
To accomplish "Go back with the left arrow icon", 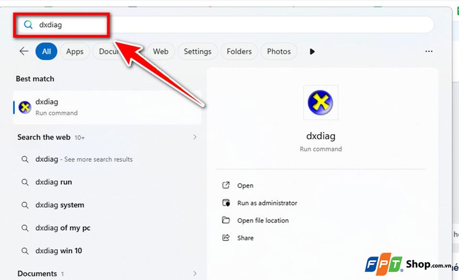I will click(x=24, y=51).
